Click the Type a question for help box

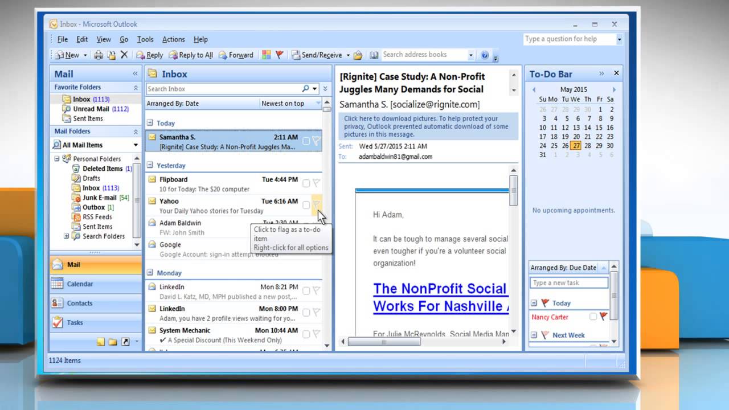coord(569,39)
